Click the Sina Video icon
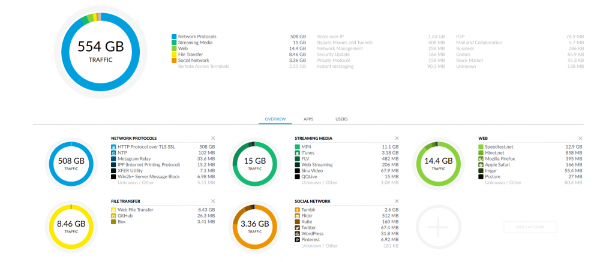This screenshot has width=600, height=262. pyautogui.click(x=297, y=171)
